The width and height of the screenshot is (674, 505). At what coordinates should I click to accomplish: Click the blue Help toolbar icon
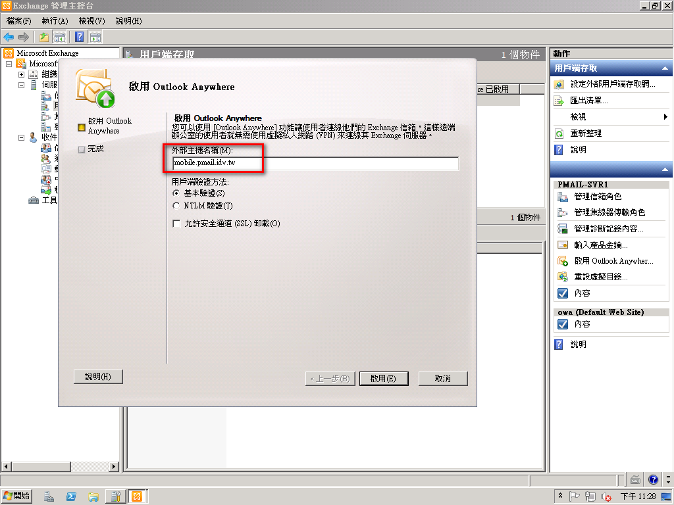tap(80, 37)
